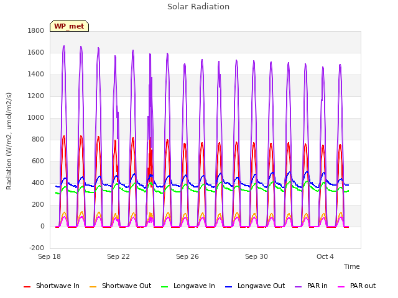Click the -200 y-axis tick label
The width and height of the screenshot is (398, 298).
pos(37,248)
